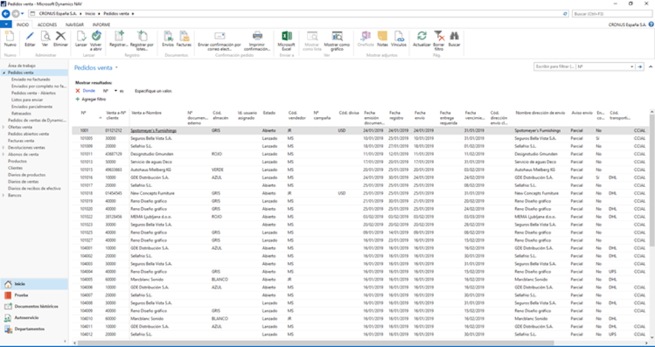Switch to the NAVEGAR ribbon tab
655x347 pixels.
pos(75,24)
